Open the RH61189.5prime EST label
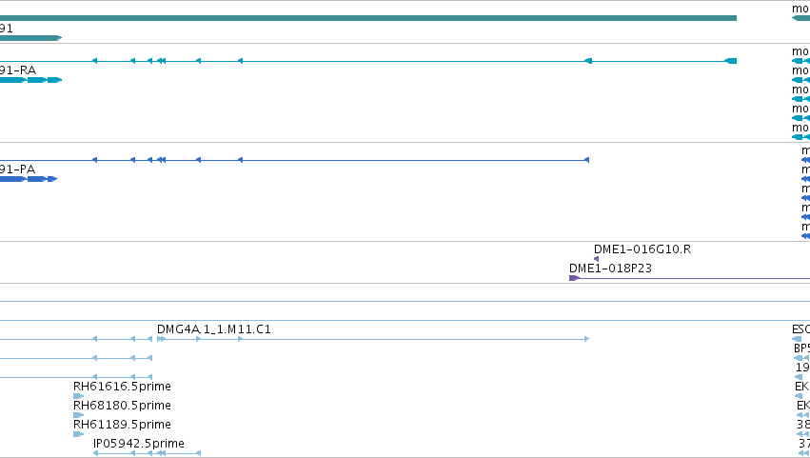Image resolution: width=810 pixels, height=458 pixels. tap(122, 425)
